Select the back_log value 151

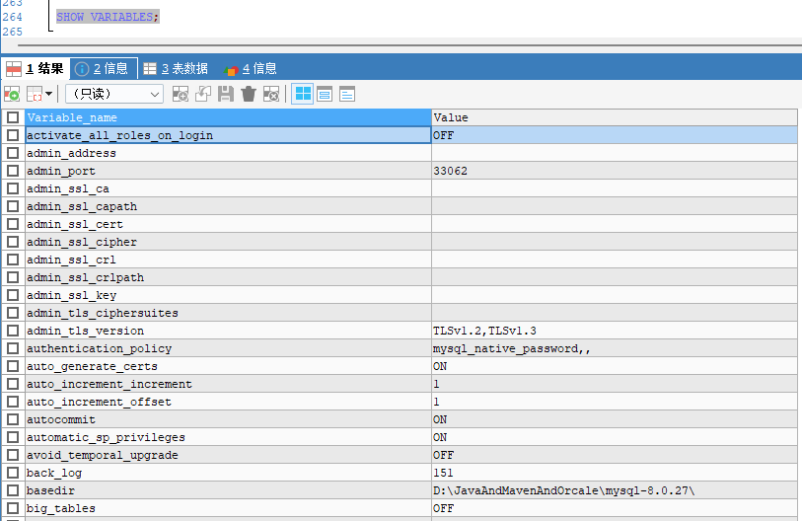coord(615,473)
